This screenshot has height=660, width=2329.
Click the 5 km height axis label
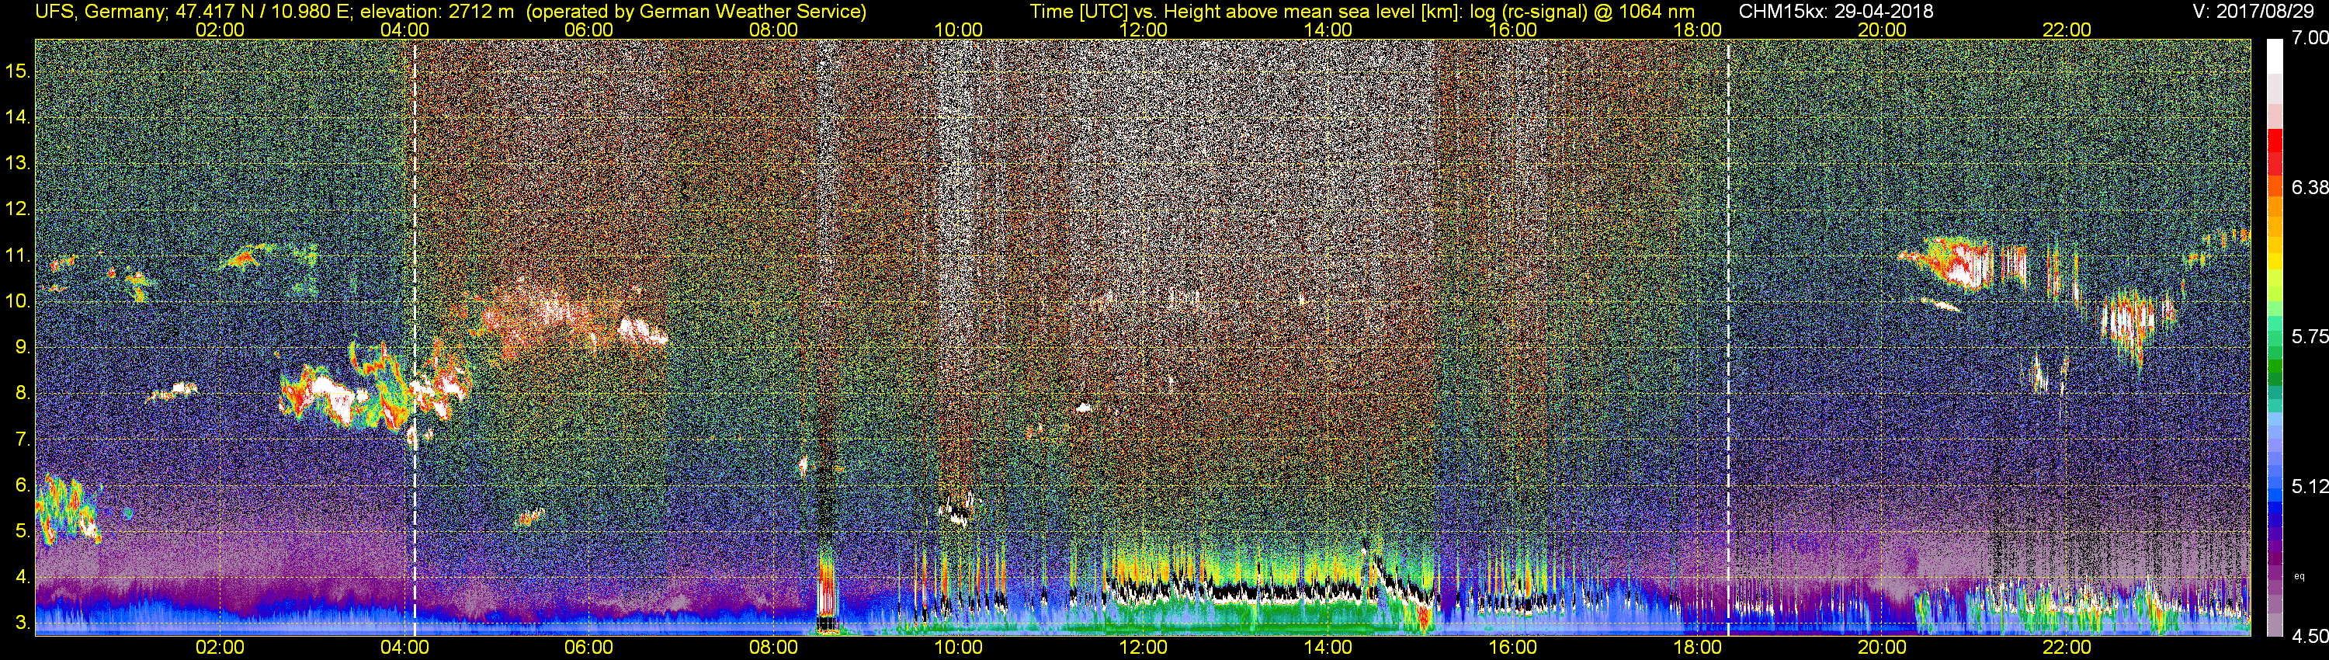pos(23,532)
